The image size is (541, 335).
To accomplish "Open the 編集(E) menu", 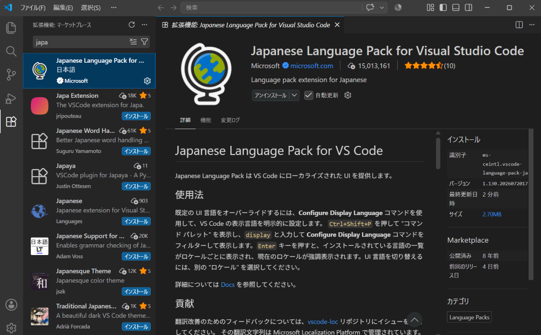I will 63,8.
